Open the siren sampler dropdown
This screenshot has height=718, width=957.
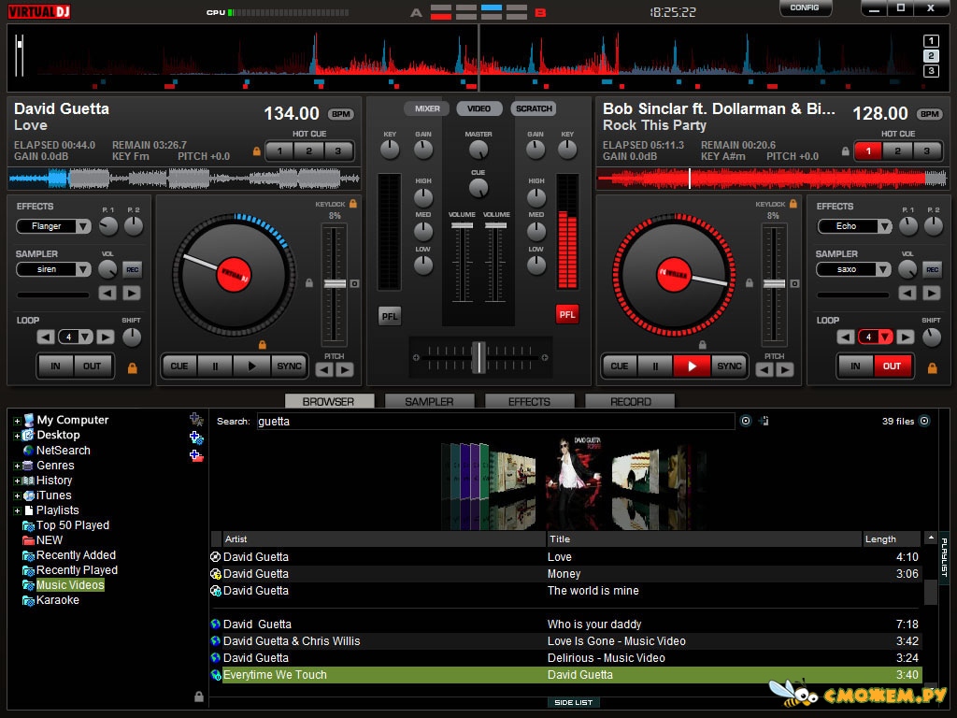tap(83, 269)
